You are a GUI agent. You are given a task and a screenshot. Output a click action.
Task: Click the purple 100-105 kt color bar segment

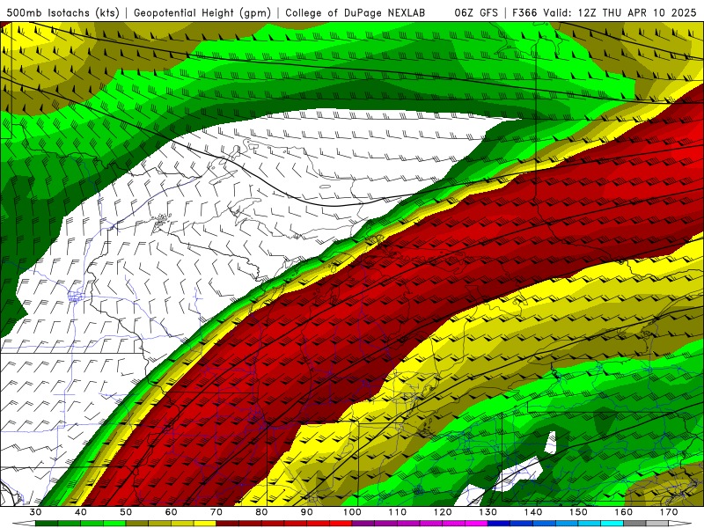pyautogui.click(x=363, y=524)
